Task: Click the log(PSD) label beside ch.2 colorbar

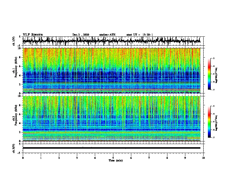Action: click(216, 123)
